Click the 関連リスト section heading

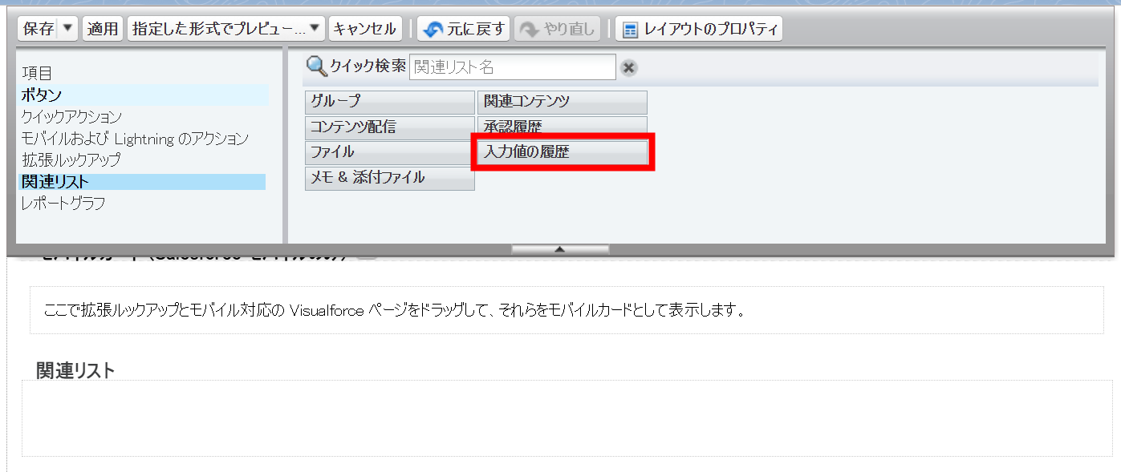[x=75, y=370]
